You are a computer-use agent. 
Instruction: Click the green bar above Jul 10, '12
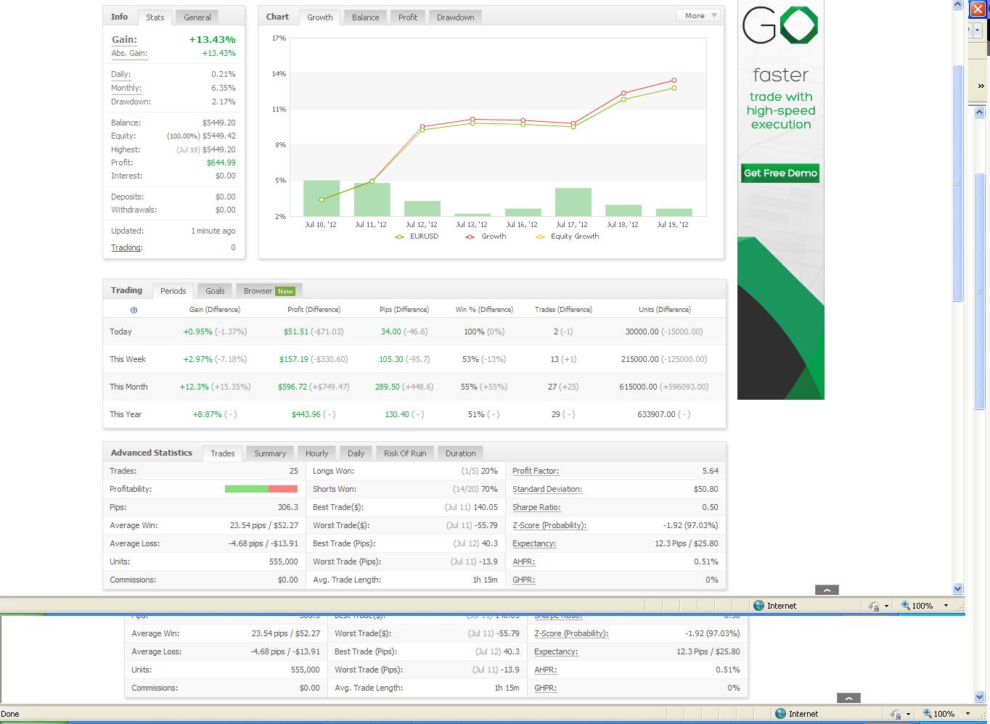321,199
